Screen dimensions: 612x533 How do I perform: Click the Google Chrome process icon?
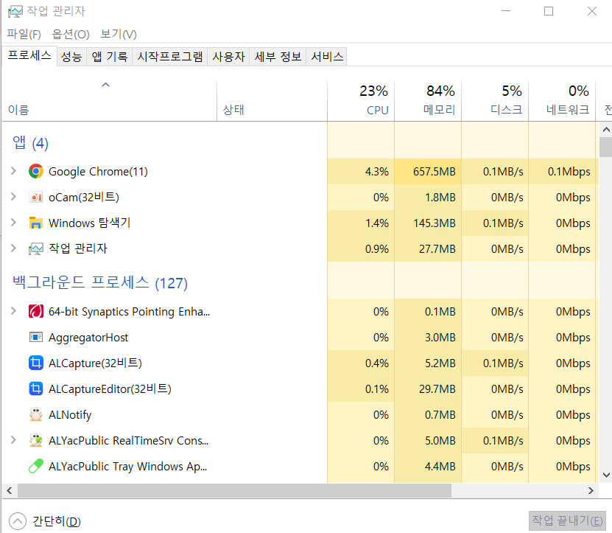pyautogui.click(x=36, y=171)
